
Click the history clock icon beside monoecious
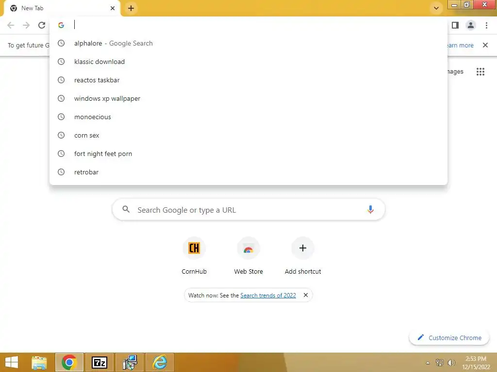61,117
